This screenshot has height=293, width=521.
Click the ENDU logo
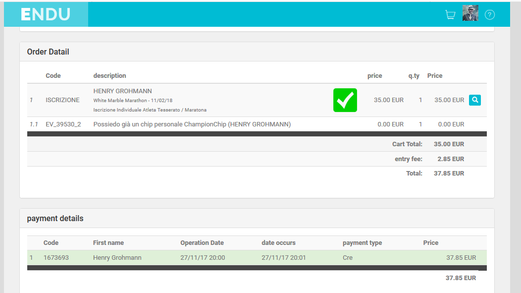46,14
